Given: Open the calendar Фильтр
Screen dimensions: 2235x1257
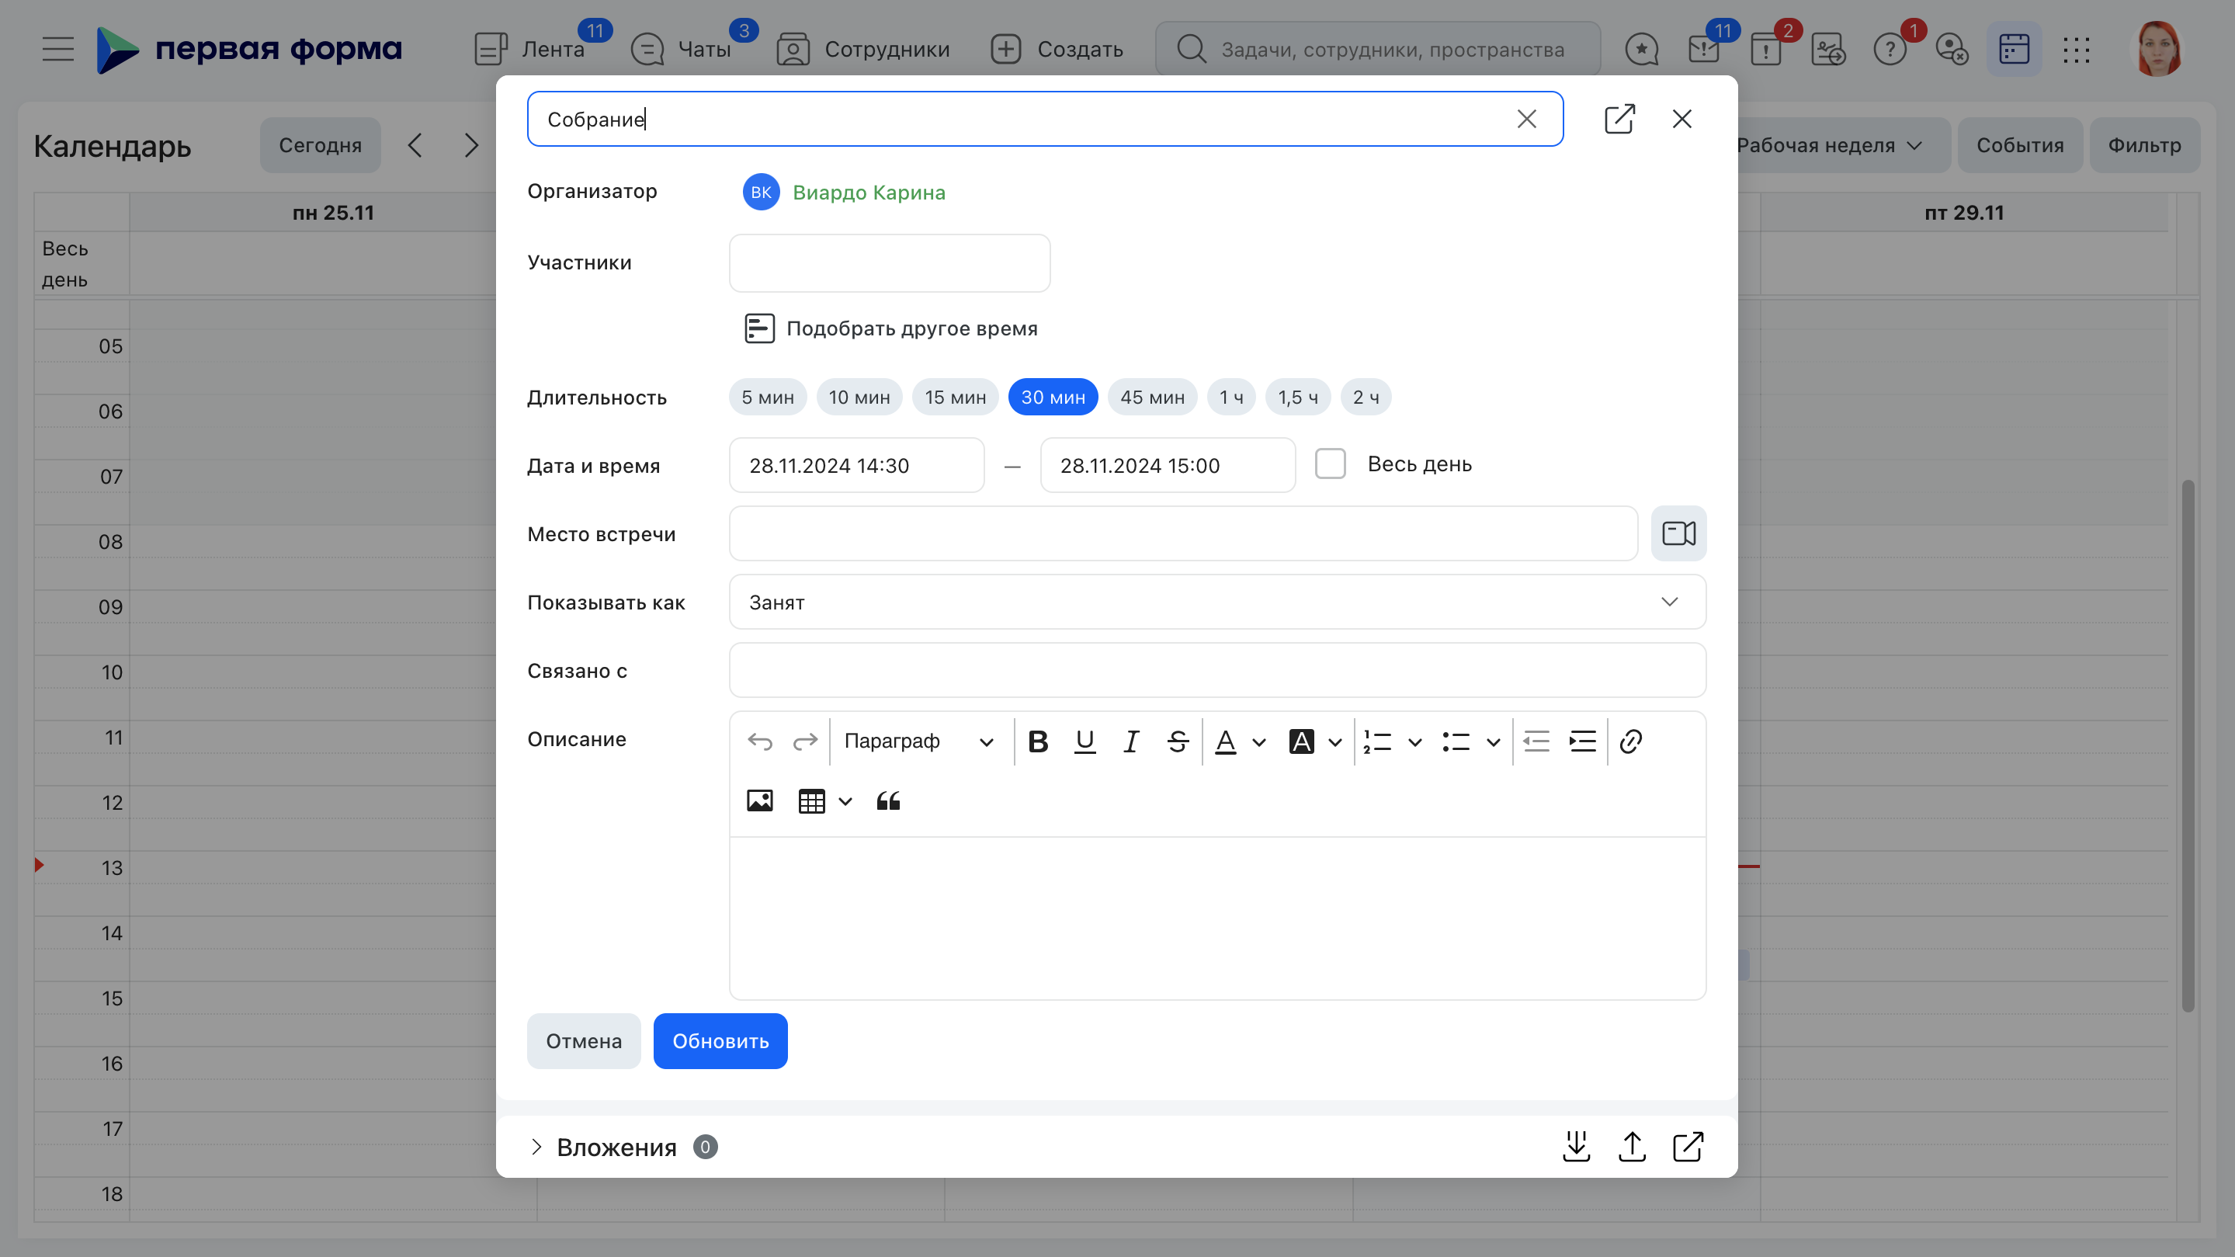Looking at the screenshot, I should 2145,145.
